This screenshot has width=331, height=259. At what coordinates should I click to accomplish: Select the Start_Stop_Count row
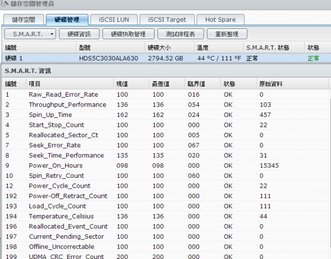coord(165,125)
